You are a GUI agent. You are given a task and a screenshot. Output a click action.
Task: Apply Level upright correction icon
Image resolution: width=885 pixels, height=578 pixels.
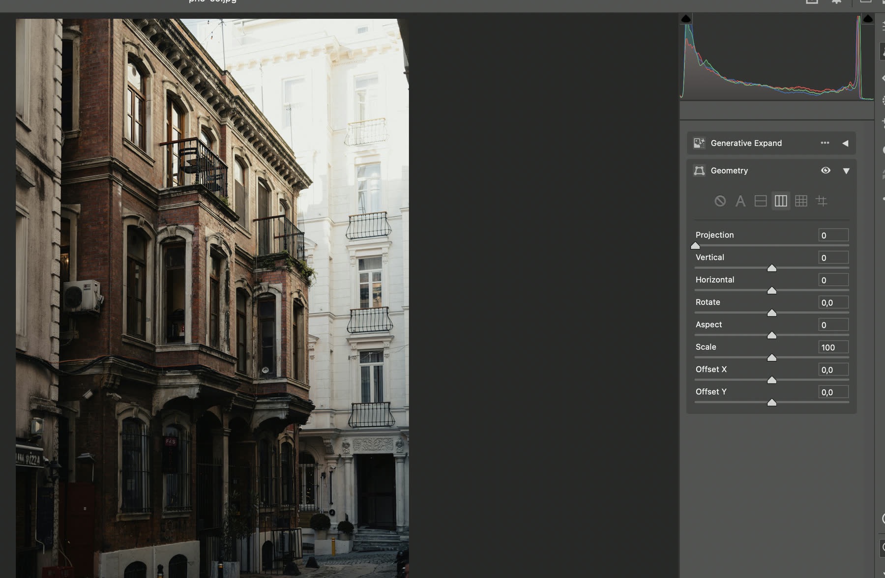pyautogui.click(x=761, y=201)
